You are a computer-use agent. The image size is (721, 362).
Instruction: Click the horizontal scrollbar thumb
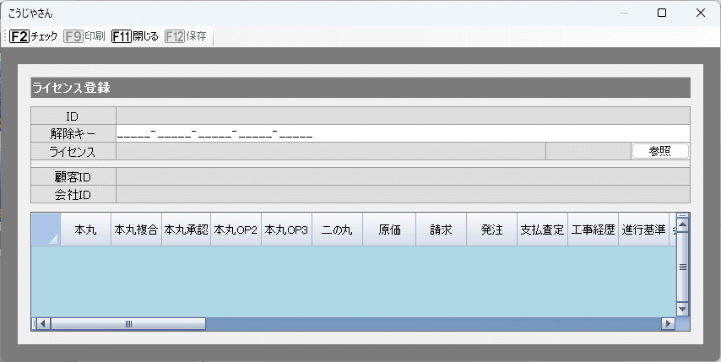pyautogui.click(x=128, y=324)
